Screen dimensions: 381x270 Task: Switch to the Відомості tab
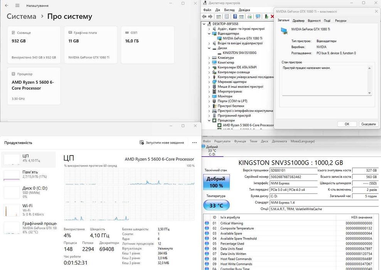click(314, 21)
